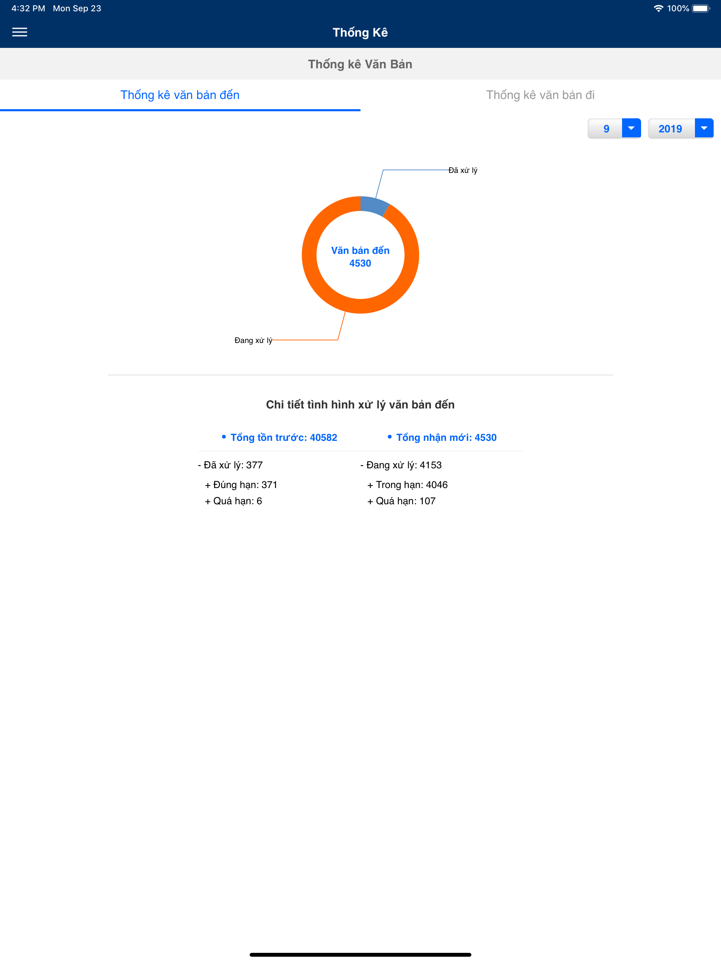Tap Chi tiết tình hình xử lý heading
The width and height of the screenshot is (721, 962).
tap(360, 405)
